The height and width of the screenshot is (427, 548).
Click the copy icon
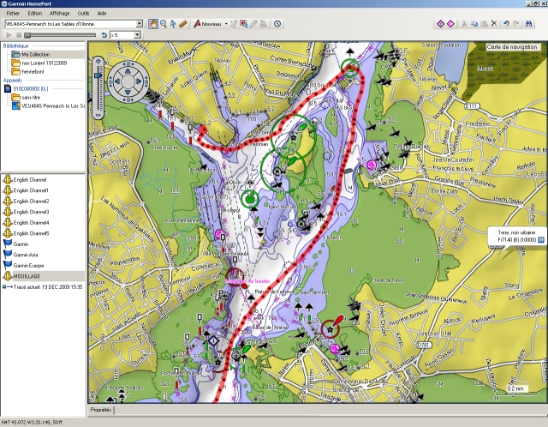tap(474, 24)
